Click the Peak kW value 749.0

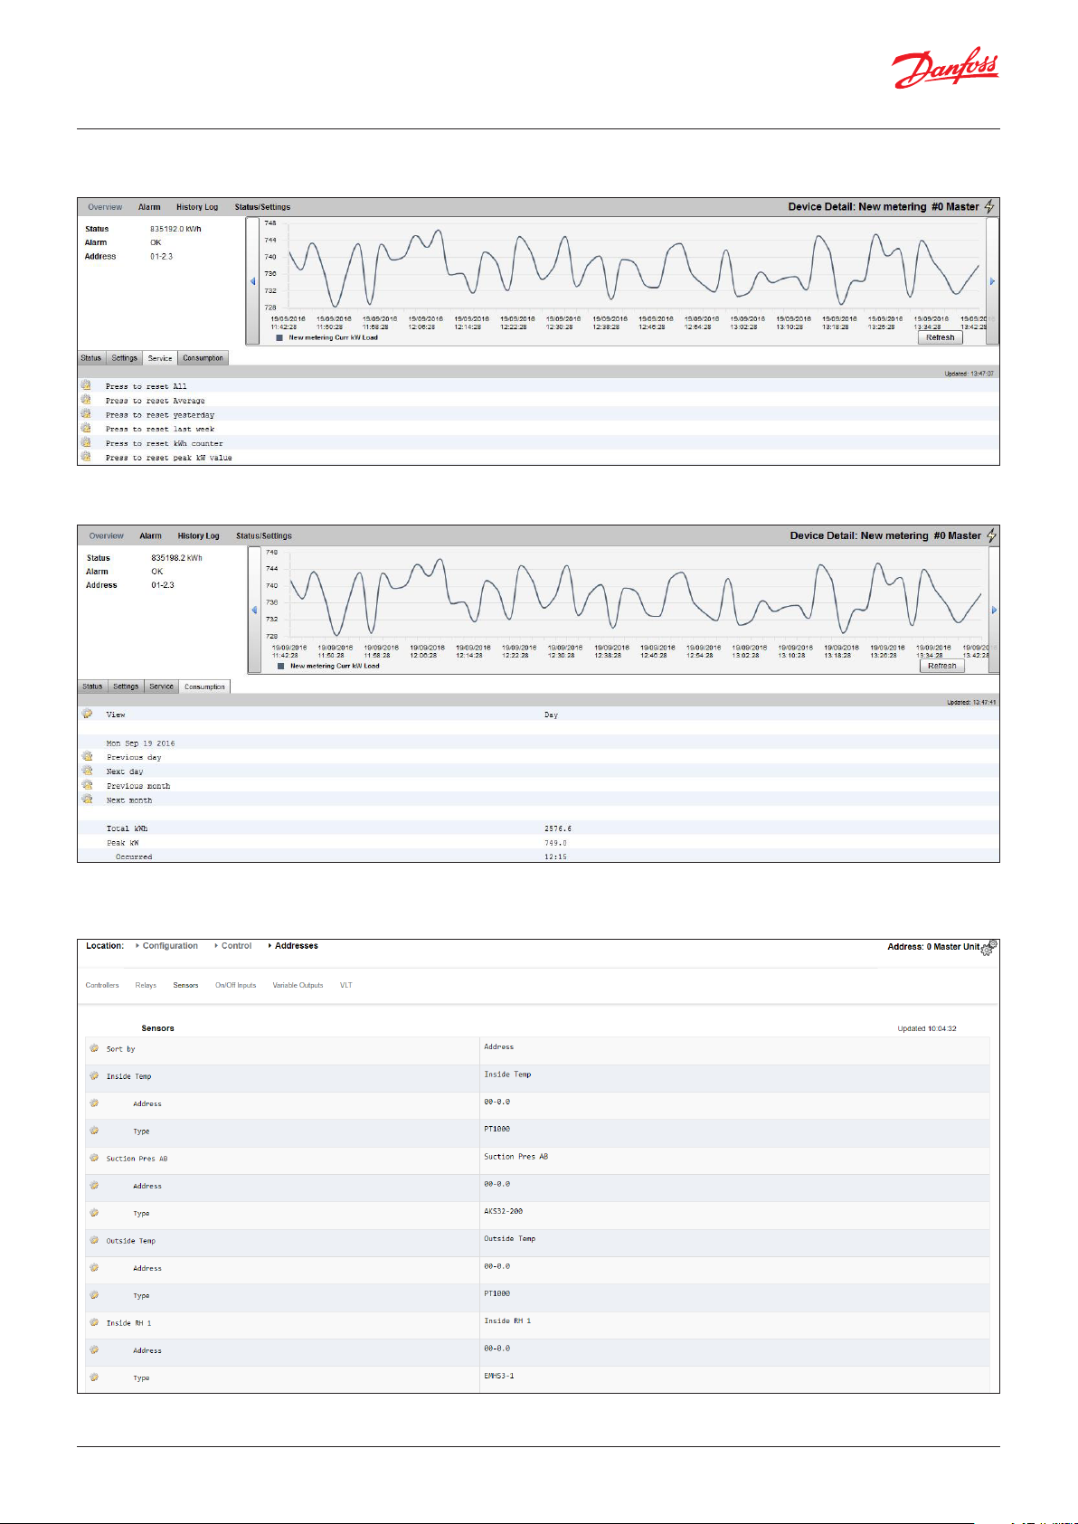pos(555,843)
